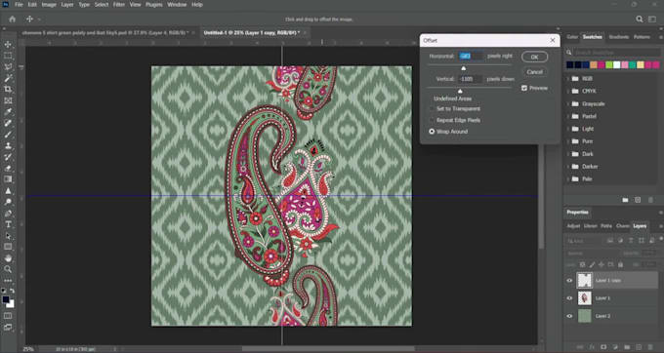Screen dimensions: 664x353
Task: Open the Adjustments panel tab
Action: (573, 226)
